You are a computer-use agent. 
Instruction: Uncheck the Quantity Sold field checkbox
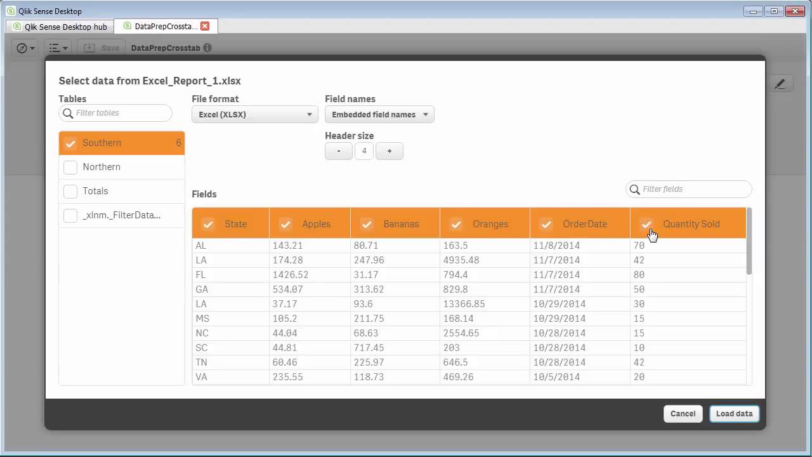(646, 224)
